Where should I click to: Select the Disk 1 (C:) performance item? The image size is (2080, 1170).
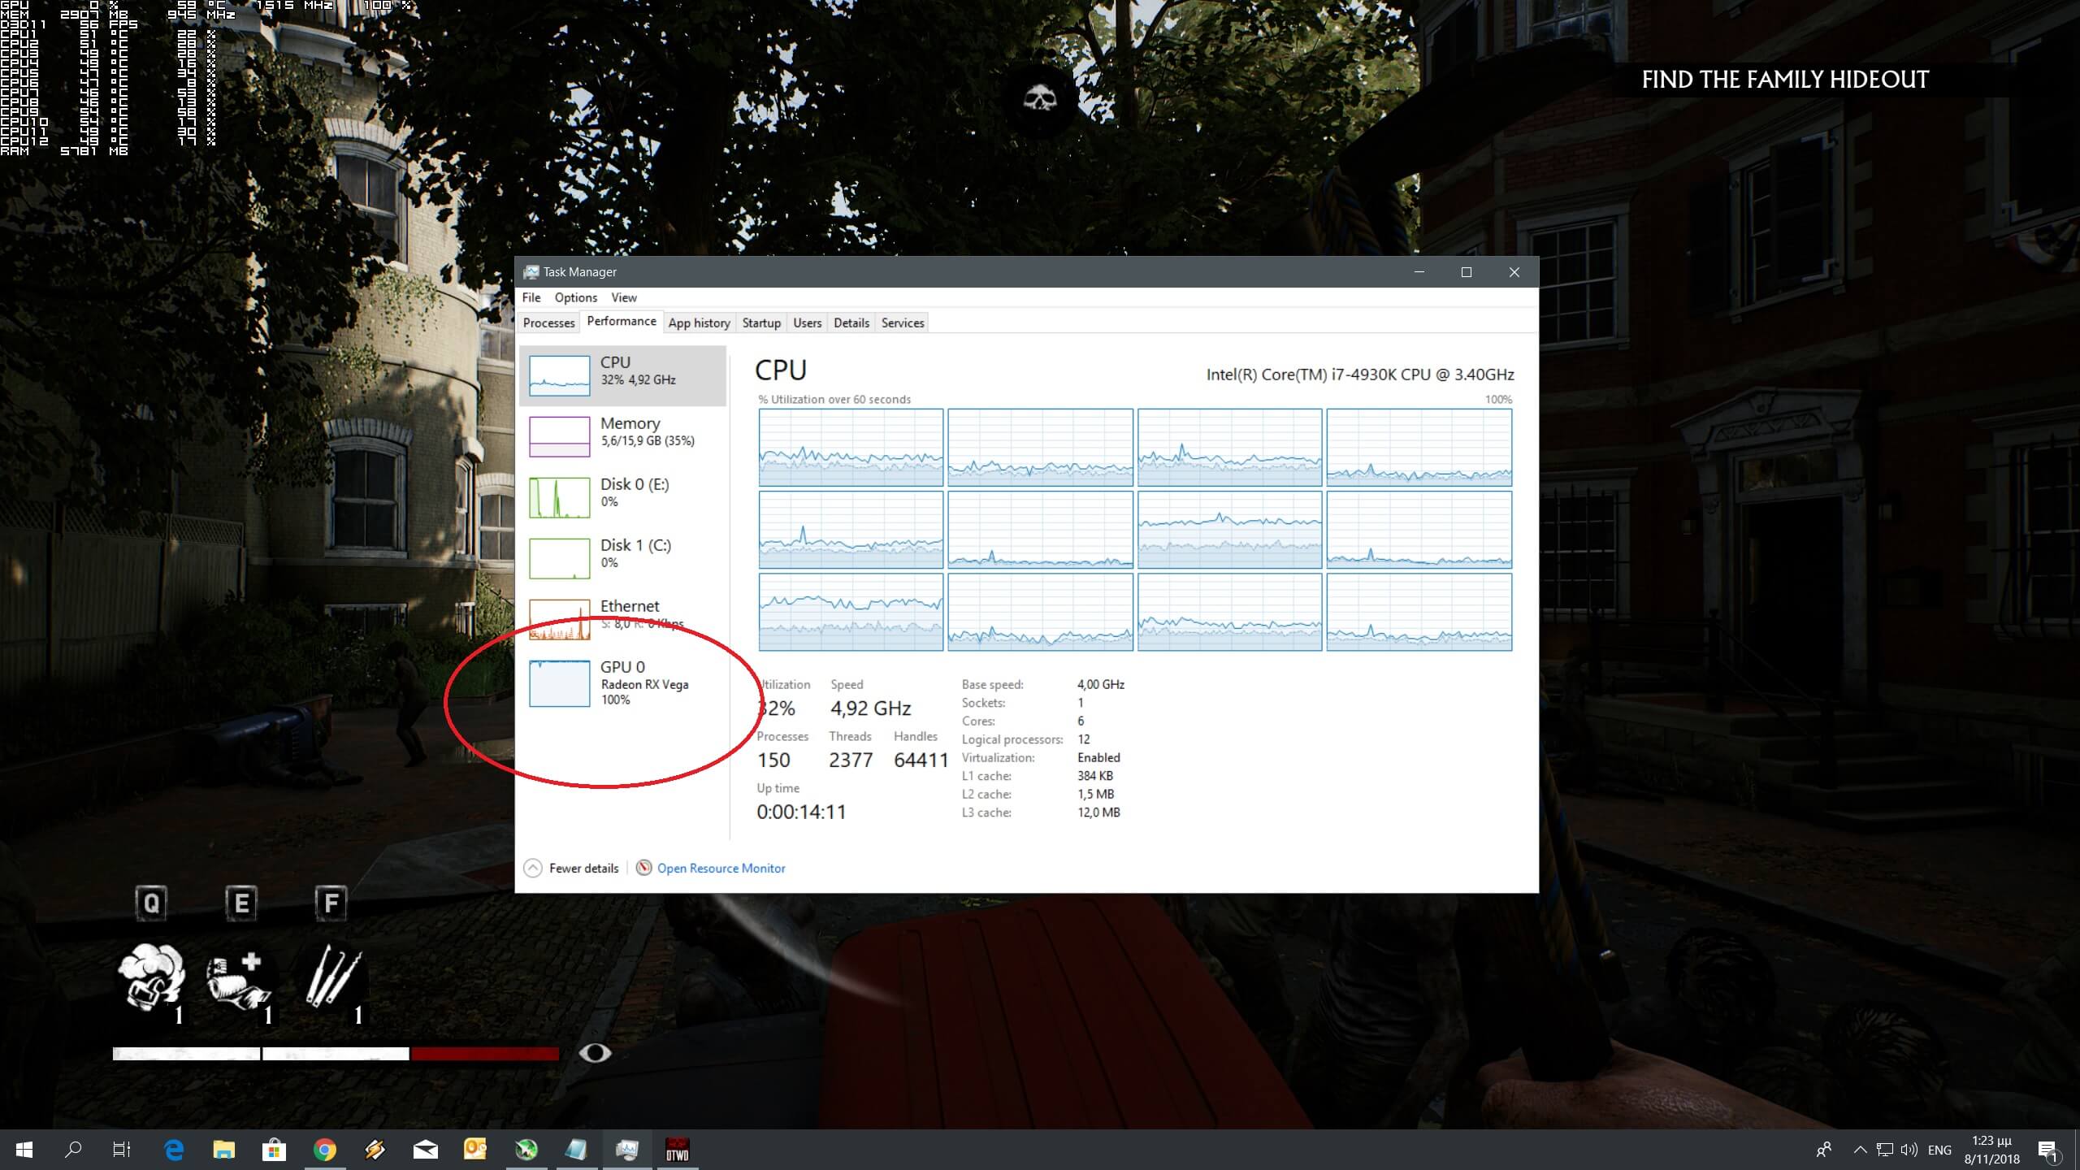coord(560,558)
